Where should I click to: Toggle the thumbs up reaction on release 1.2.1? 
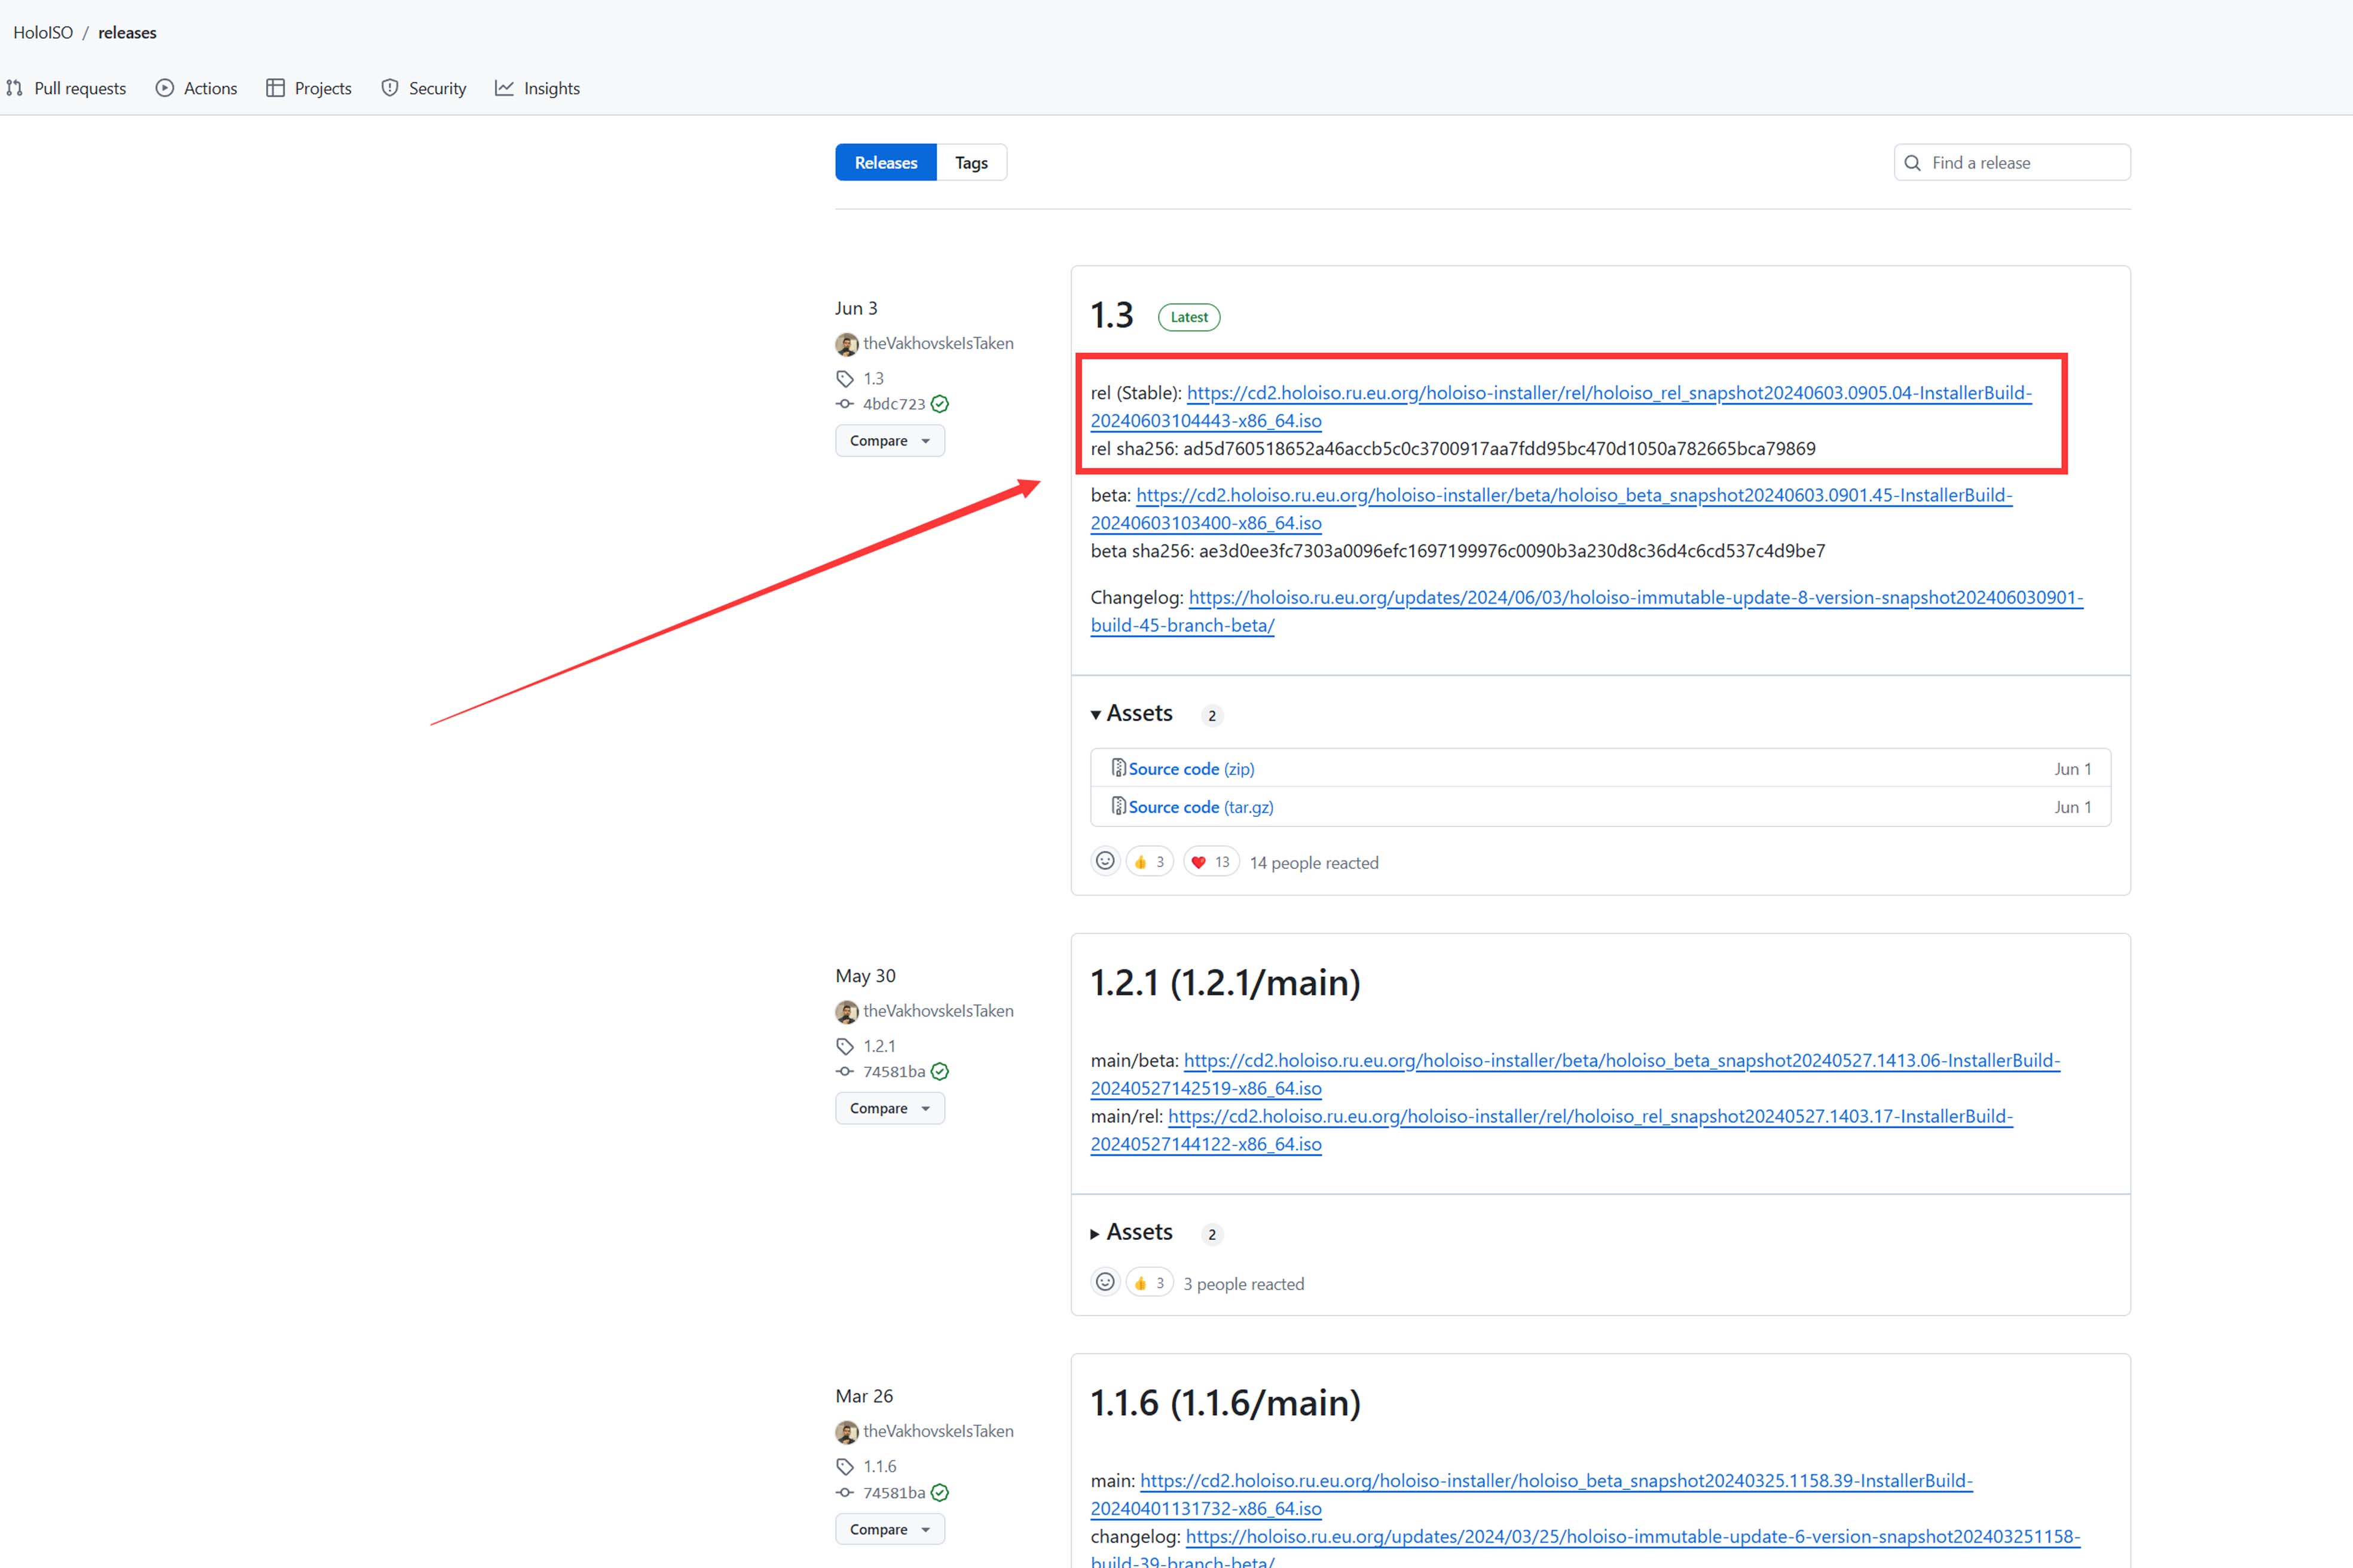pos(1148,1283)
